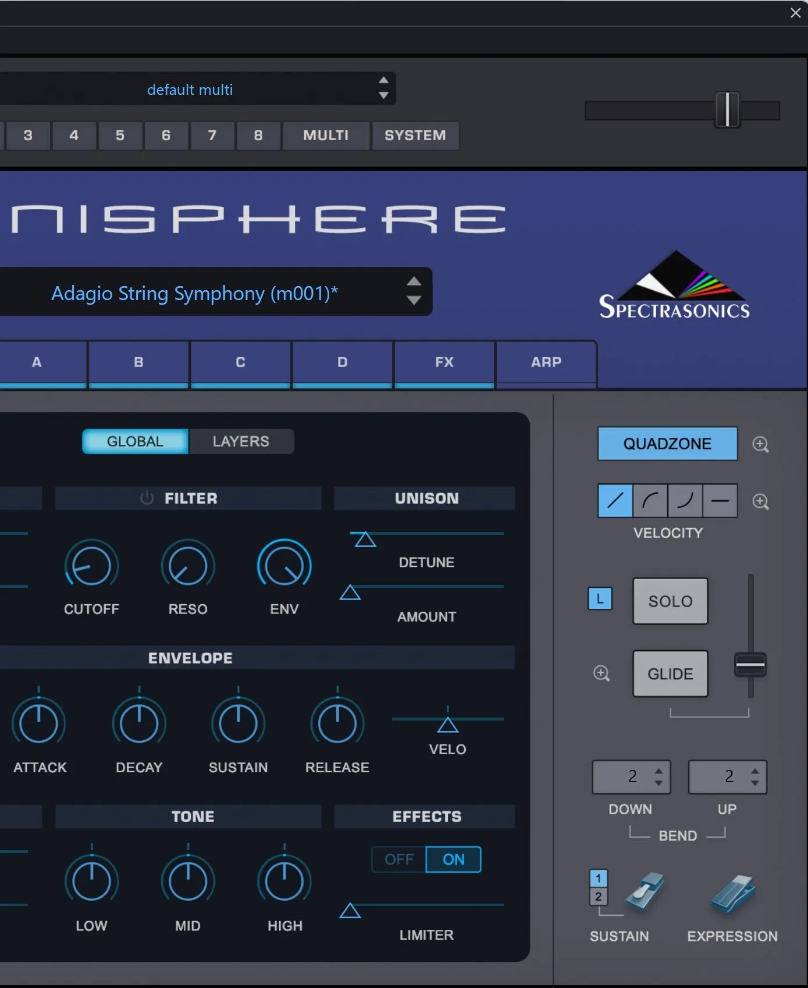
Task: Open the default multi preset menu
Action: (190, 89)
